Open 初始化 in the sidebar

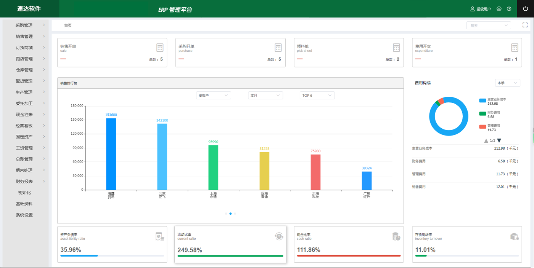24,193
